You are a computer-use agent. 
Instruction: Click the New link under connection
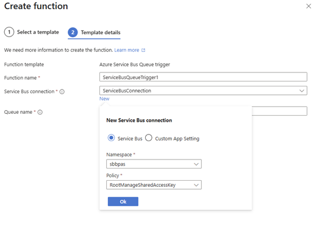tap(104, 99)
